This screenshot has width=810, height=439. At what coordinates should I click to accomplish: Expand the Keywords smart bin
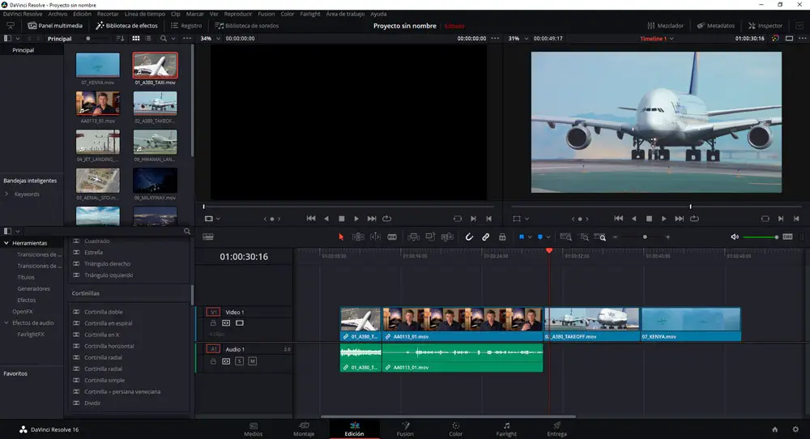7,194
